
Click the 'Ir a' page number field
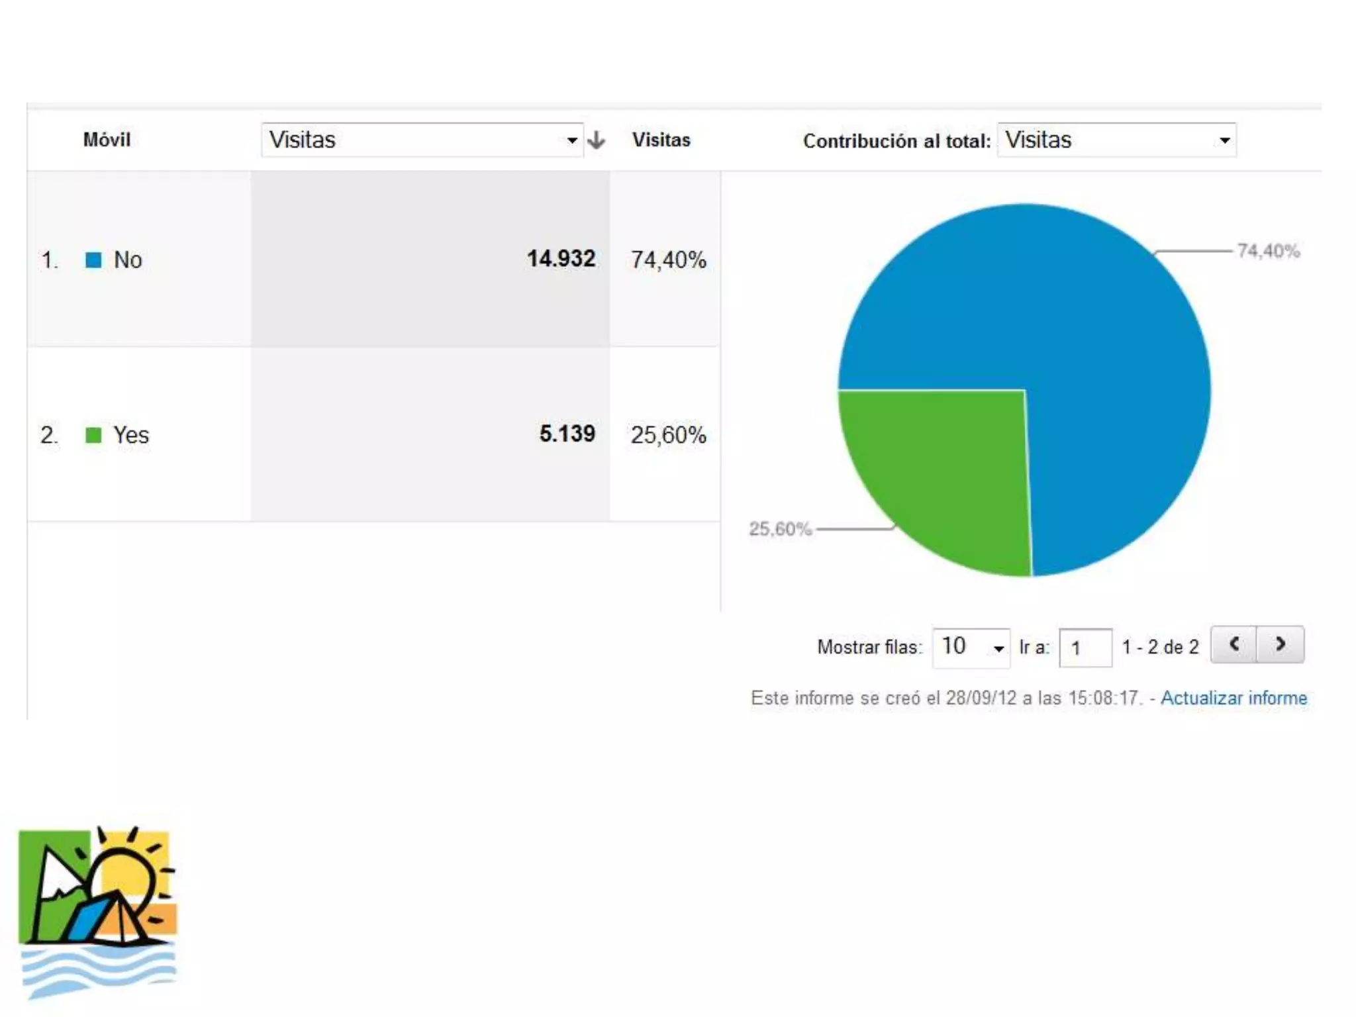pos(1085,648)
